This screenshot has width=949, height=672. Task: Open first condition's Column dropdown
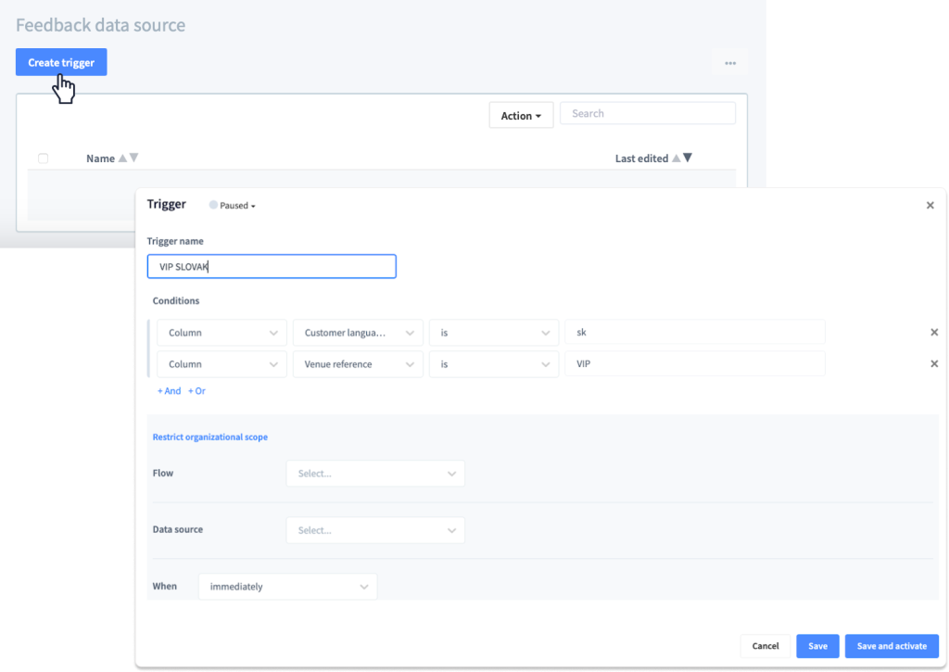(221, 333)
